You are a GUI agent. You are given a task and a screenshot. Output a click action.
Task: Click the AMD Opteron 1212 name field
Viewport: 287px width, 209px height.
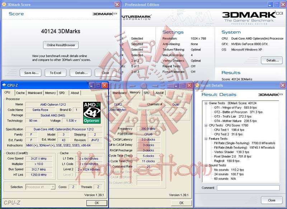coord(53,104)
